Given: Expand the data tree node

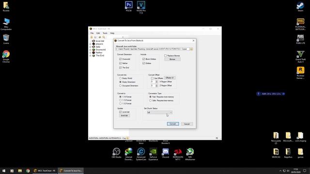Looking at the screenshot, I should click(x=91, y=47).
